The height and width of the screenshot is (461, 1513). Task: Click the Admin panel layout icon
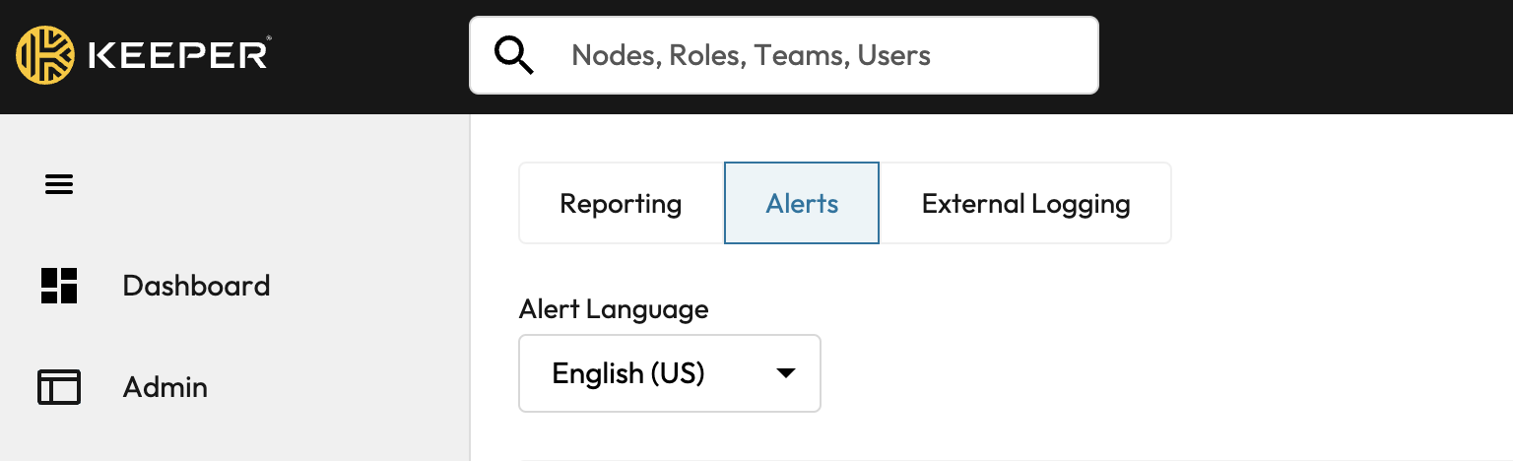pyautogui.click(x=59, y=387)
